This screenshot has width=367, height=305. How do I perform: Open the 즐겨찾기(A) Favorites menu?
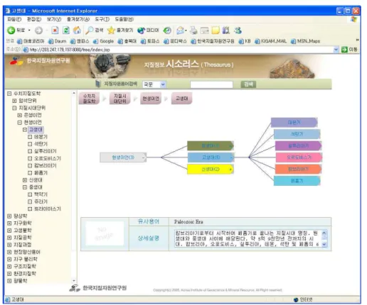(78, 19)
